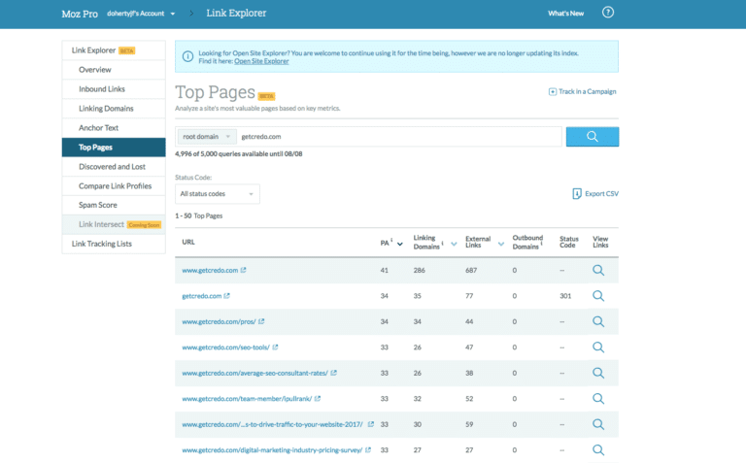Click the Link Explorer breadcrumb title
The width and height of the screenshot is (746, 463).
coord(236,13)
